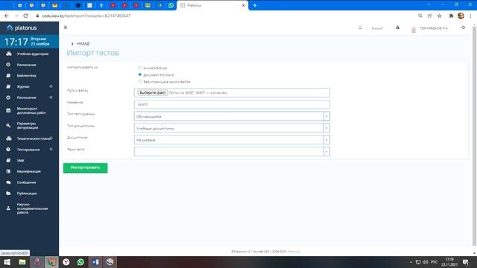This screenshot has width=477, height=268.
Task: Click the Выберите файл button
Action: pos(152,92)
